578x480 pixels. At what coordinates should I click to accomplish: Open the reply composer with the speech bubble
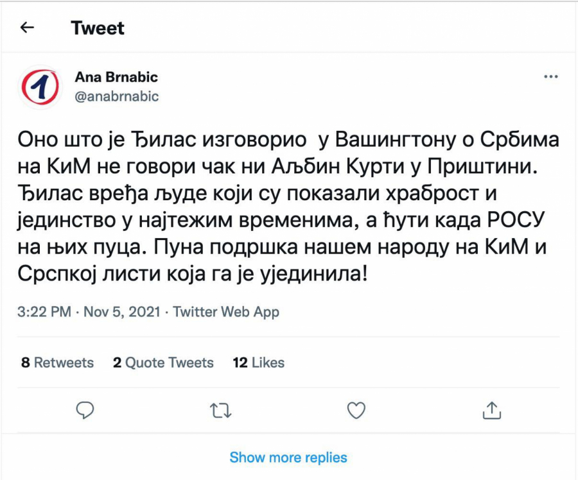(x=84, y=410)
